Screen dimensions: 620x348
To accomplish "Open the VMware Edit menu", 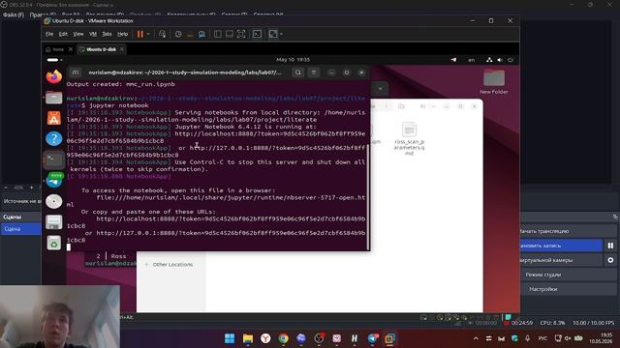I will click(63, 35).
